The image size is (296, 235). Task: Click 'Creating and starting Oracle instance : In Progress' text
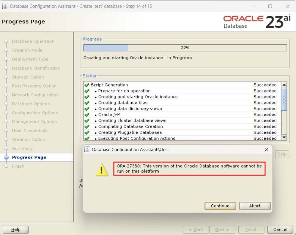pos(137,58)
